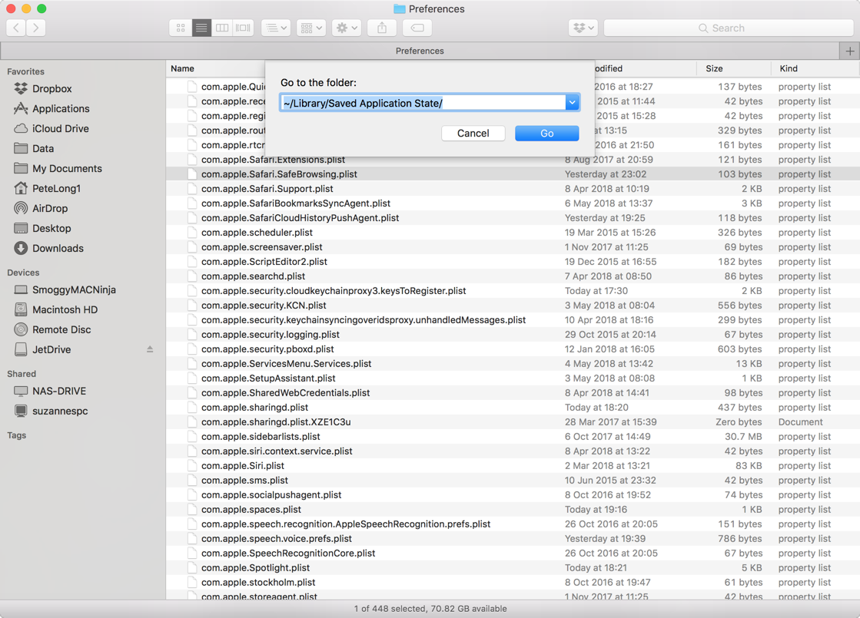This screenshot has height=618, width=860.
Task: Open the Share toolbar button
Action: tap(382, 28)
